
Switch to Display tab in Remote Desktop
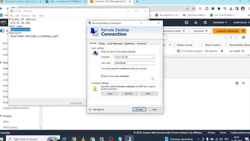click(102, 43)
